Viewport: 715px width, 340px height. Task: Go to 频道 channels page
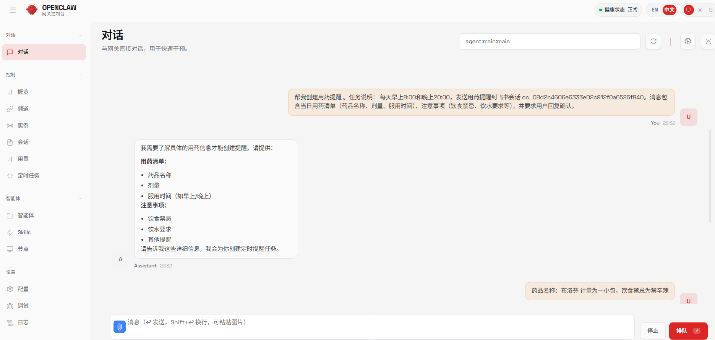tap(23, 109)
